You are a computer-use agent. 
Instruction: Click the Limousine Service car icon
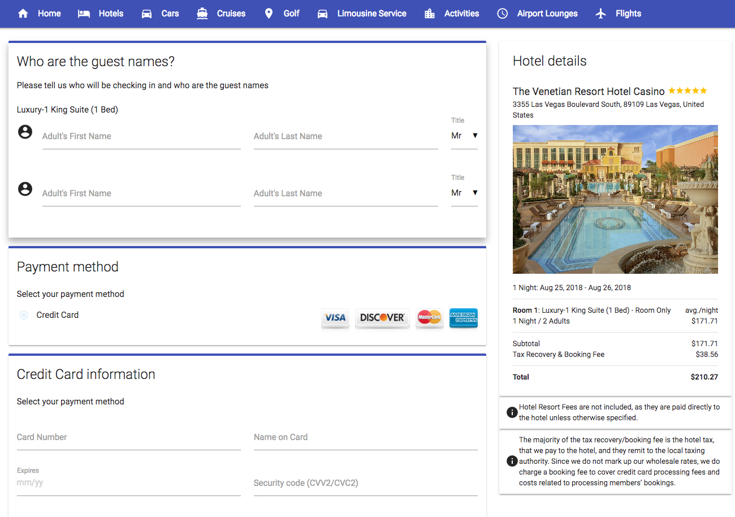(x=322, y=14)
